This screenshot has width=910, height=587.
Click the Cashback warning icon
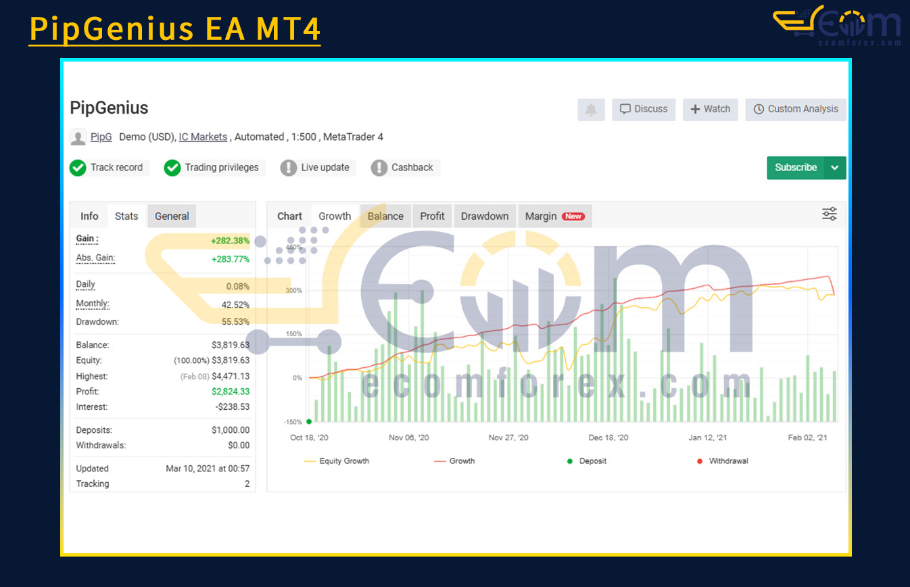379,168
